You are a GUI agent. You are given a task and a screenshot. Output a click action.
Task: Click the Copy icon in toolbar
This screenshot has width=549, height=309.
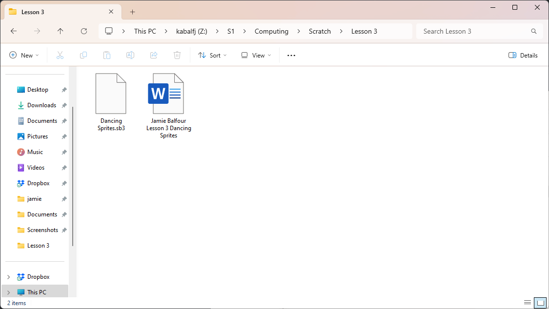[x=83, y=55]
